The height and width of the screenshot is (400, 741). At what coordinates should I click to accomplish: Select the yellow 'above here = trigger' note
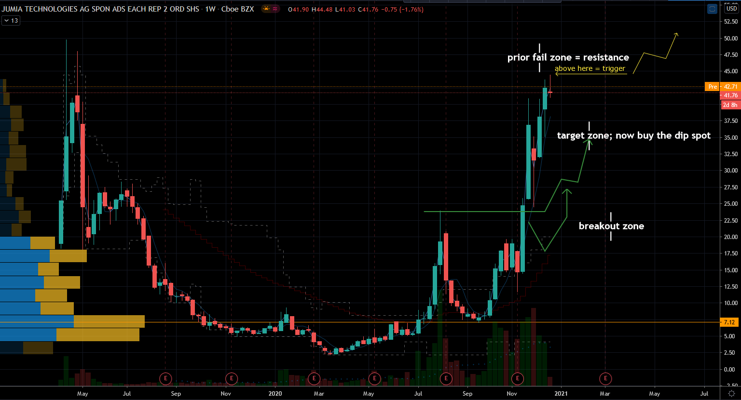click(590, 68)
